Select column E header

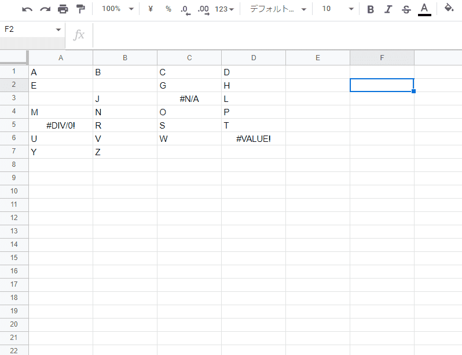318,58
